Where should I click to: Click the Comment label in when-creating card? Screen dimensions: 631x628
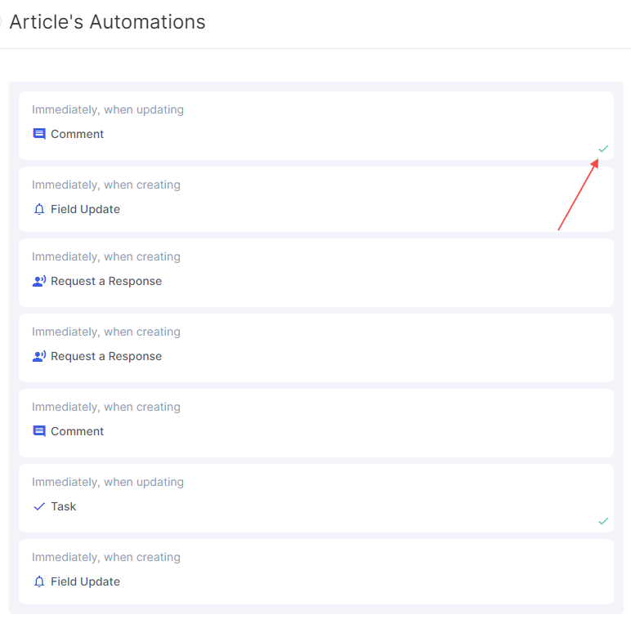tap(78, 431)
